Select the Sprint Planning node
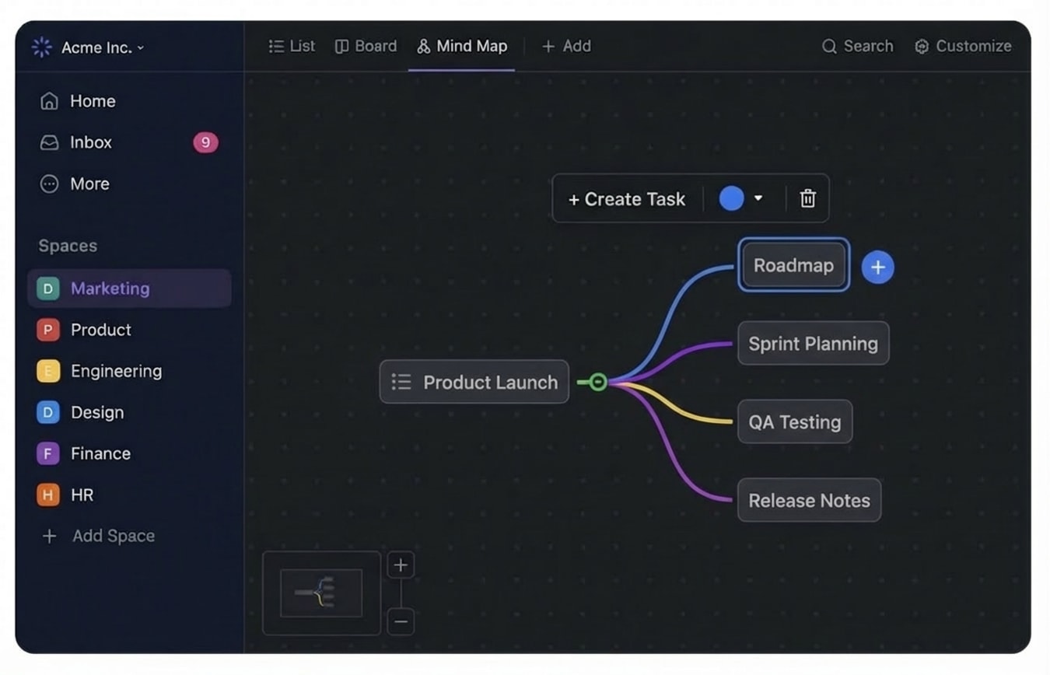This screenshot has height=675, width=1050. click(x=813, y=344)
